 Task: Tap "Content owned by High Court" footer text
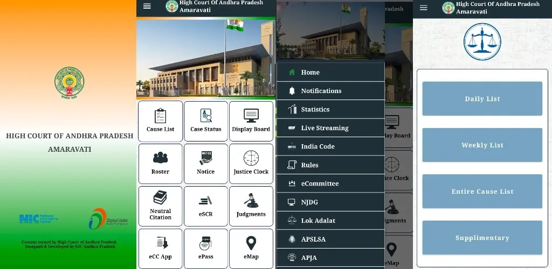tap(69, 242)
